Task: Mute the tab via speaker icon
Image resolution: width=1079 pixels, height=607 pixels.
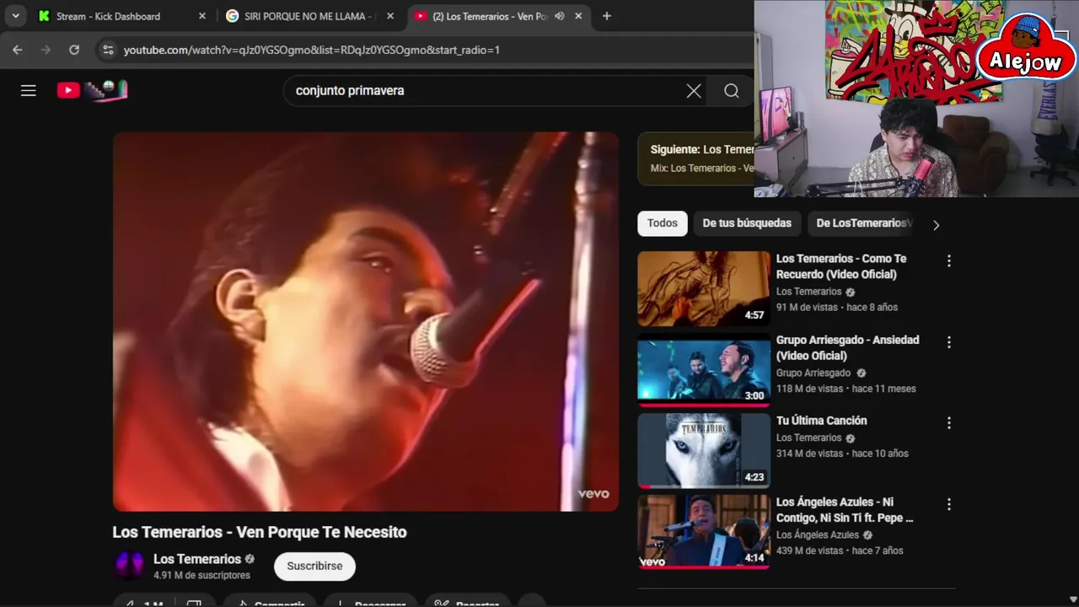Action: pos(560,16)
